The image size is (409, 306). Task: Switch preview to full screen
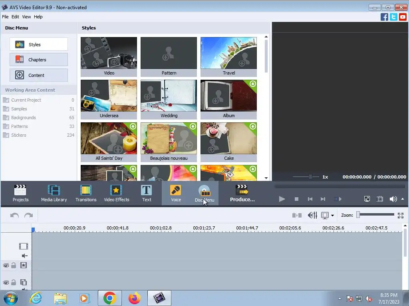[x=367, y=199]
